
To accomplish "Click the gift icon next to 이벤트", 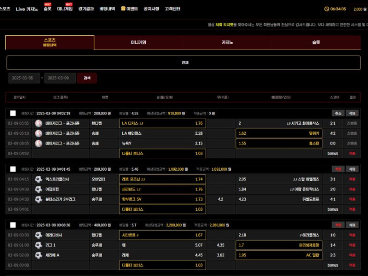I will [123, 9].
